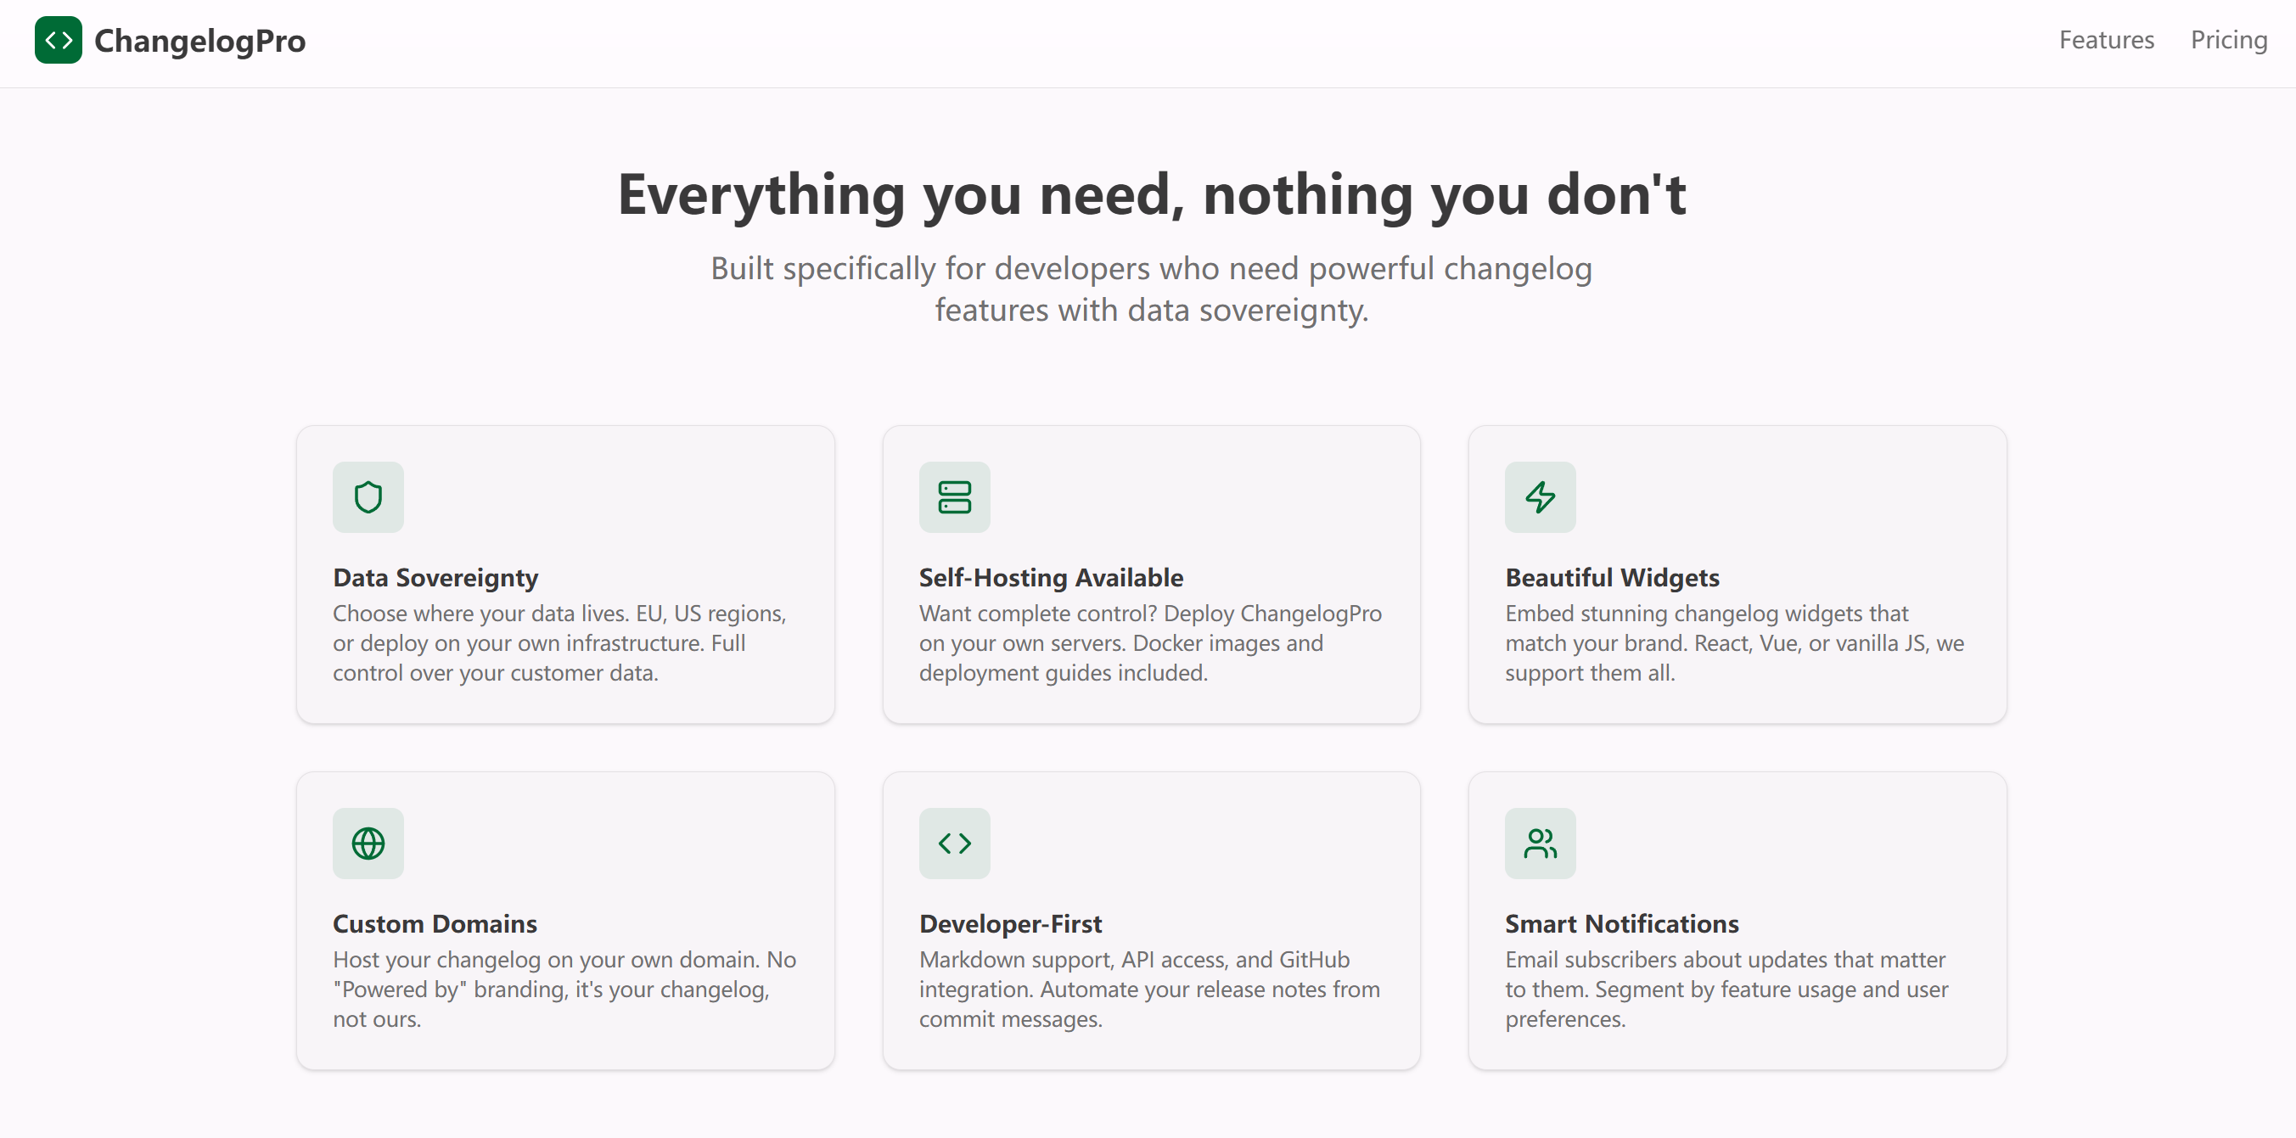Click the Smart Notifications heading
2296x1138 pixels.
(1621, 923)
